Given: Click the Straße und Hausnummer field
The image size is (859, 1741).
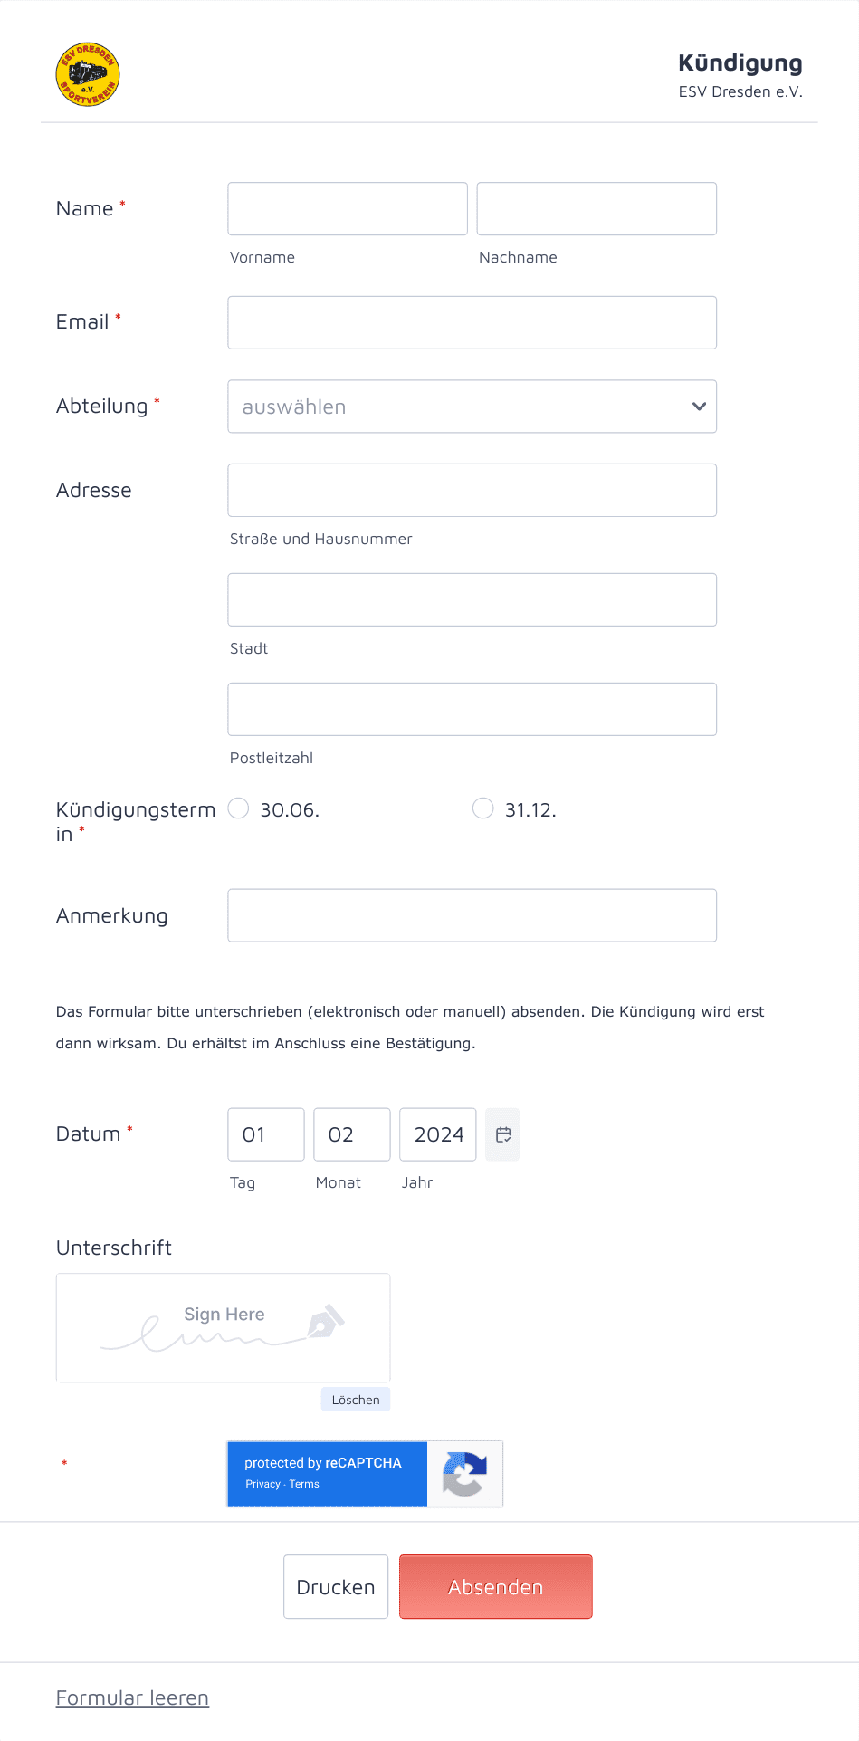Looking at the screenshot, I should [x=472, y=491].
